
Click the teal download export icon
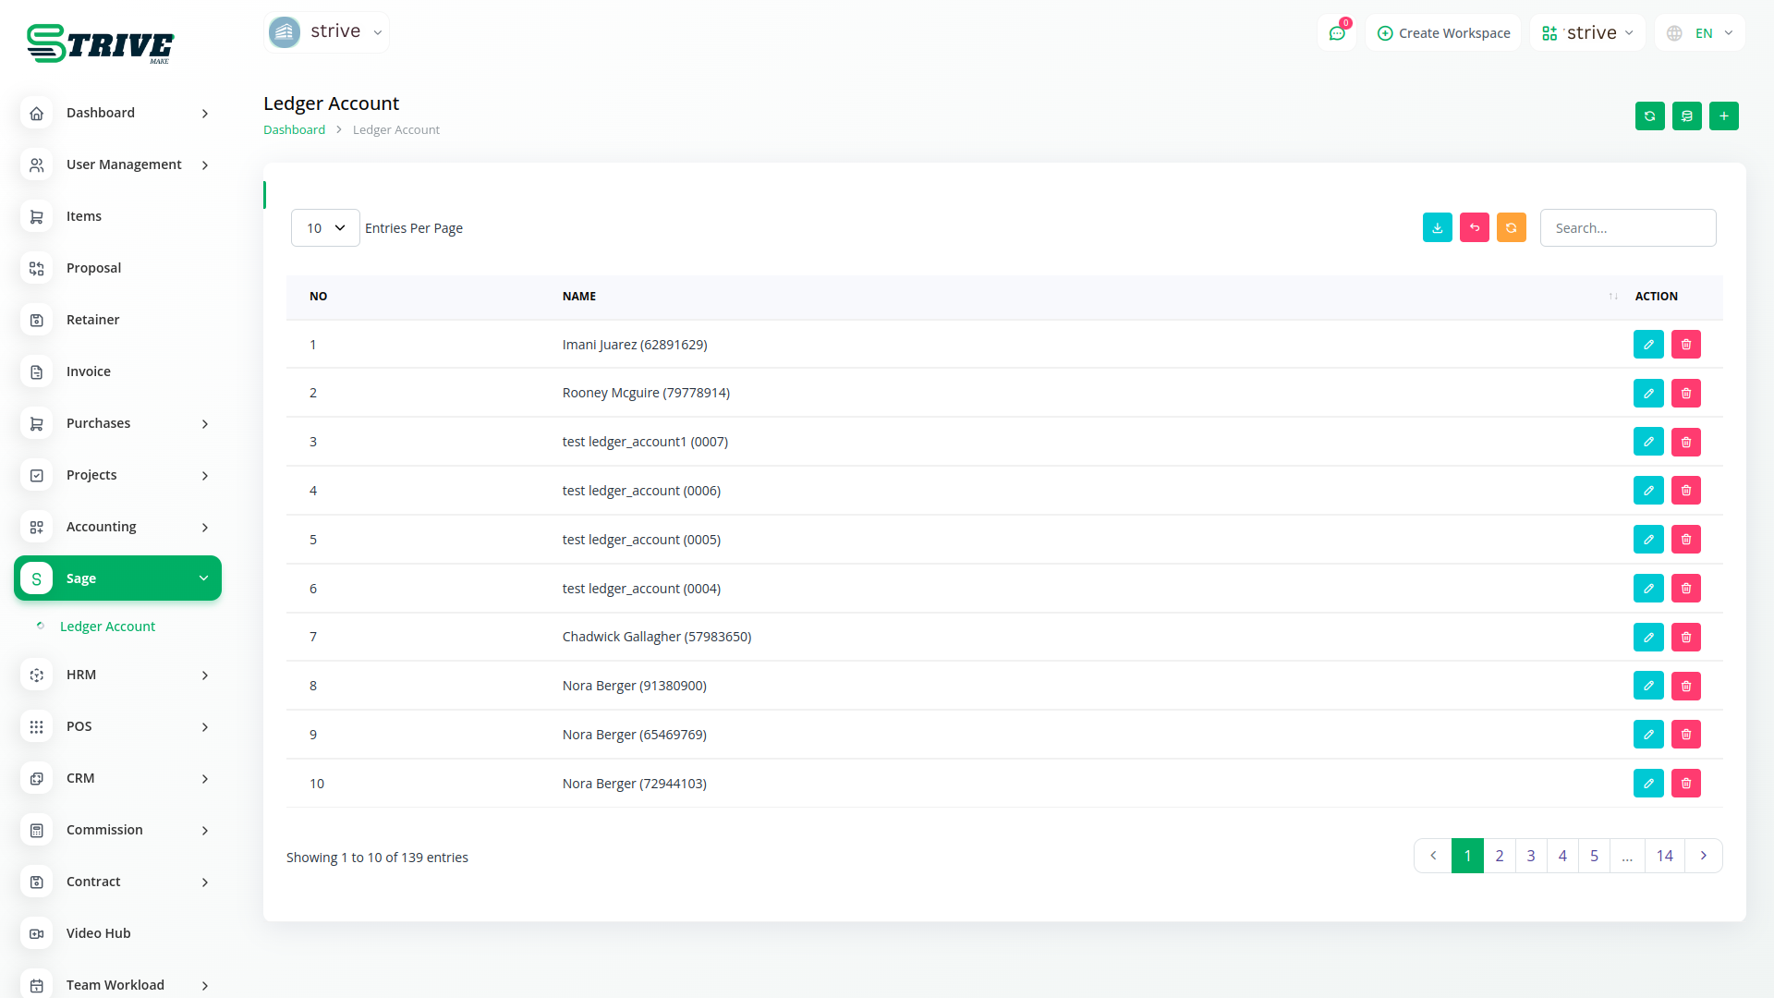(1437, 227)
